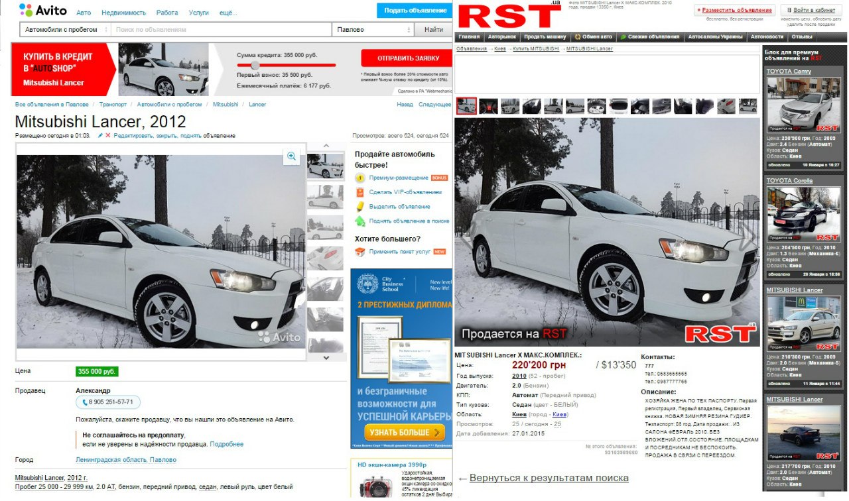The width and height of the screenshot is (849, 501).
Task: Select the first RST gallery thumbnail
Action: coord(466,106)
